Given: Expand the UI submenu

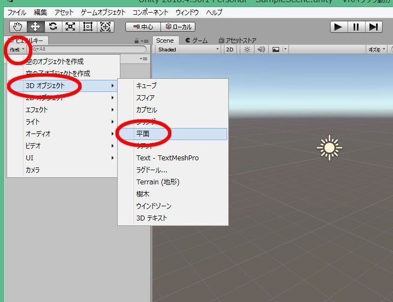Looking at the screenshot, I should pos(63,158).
